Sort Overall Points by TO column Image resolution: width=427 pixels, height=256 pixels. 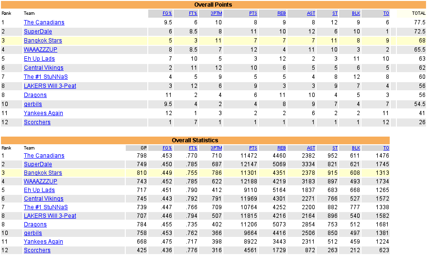pos(386,13)
